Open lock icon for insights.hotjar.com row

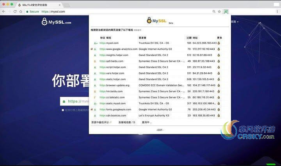click(x=219, y=55)
